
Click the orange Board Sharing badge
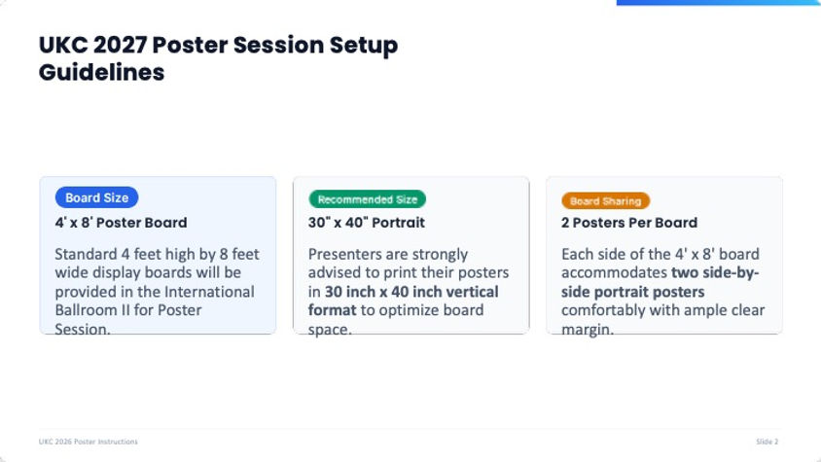pyautogui.click(x=605, y=200)
